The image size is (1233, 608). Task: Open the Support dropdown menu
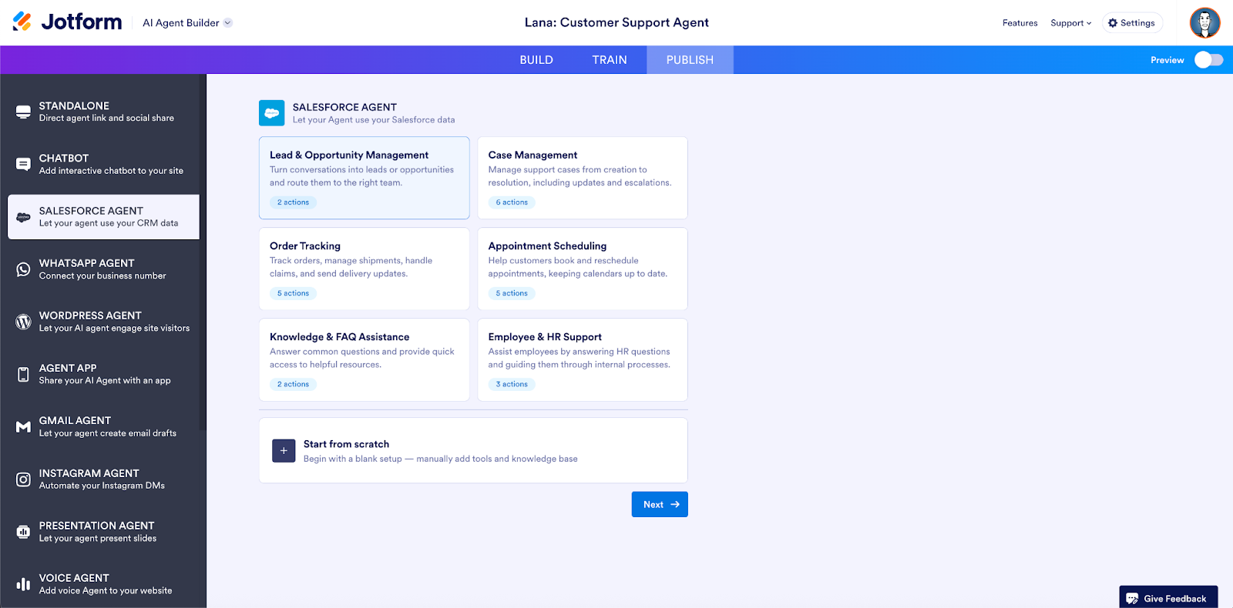click(x=1070, y=23)
